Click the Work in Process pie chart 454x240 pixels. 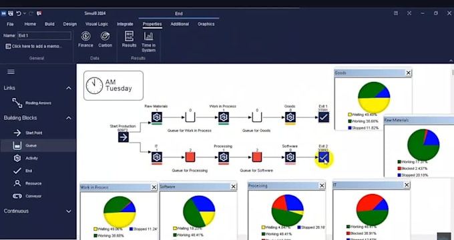pos(120,212)
